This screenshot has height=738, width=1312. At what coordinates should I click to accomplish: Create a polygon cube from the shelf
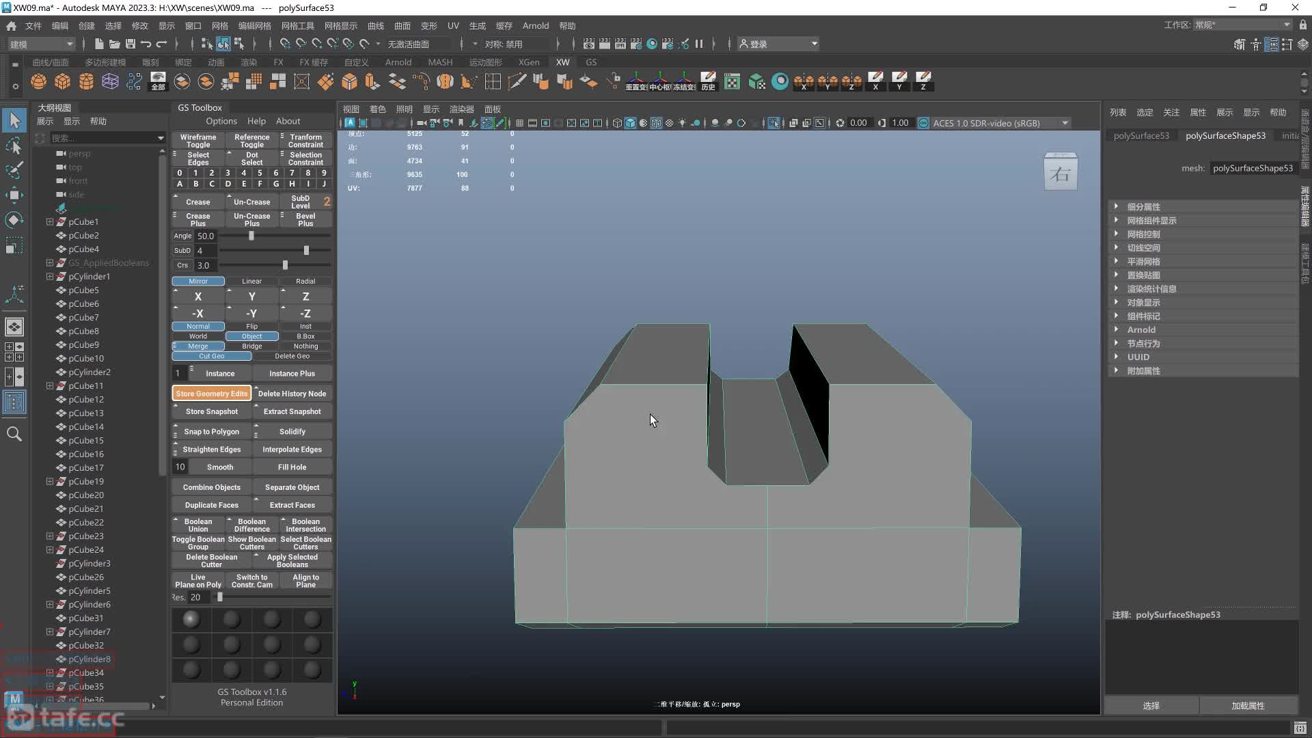click(x=63, y=82)
